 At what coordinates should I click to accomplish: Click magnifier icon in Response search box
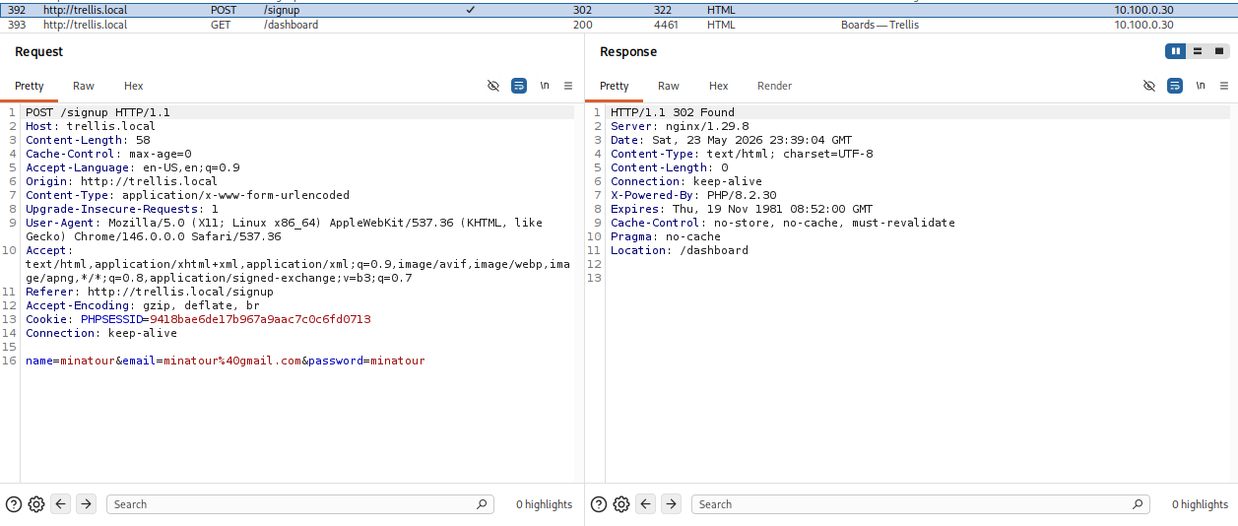click(x=1139, y=504)
